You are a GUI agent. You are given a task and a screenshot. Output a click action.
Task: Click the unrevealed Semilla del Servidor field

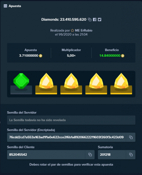pos(71,120)
